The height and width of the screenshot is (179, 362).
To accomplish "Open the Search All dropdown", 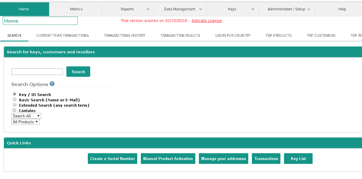I will coord(26,116).
